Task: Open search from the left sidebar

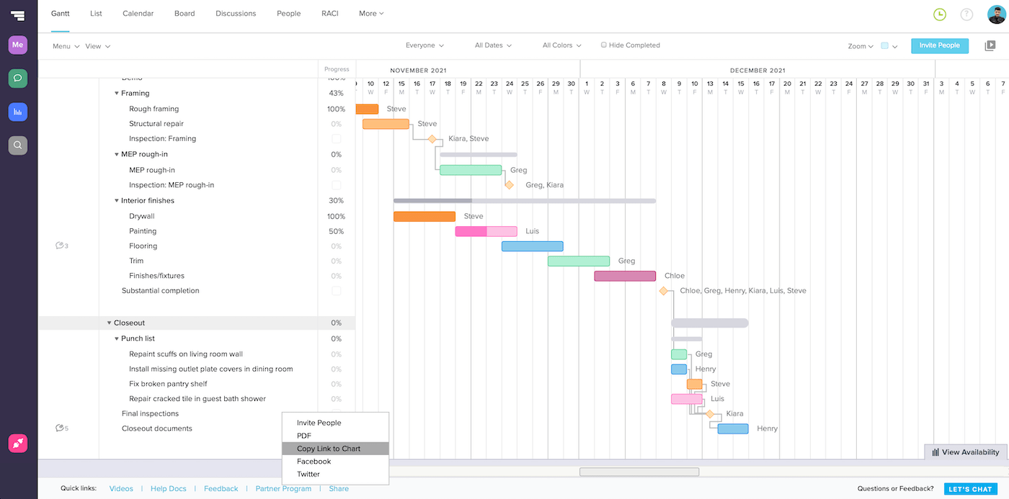Action: click(17, 145)
